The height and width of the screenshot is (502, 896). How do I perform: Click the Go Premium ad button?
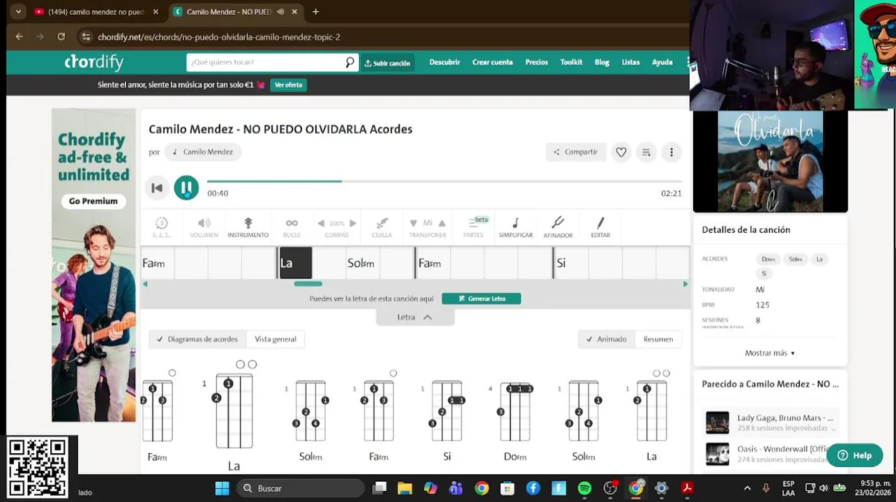(93, 201)
